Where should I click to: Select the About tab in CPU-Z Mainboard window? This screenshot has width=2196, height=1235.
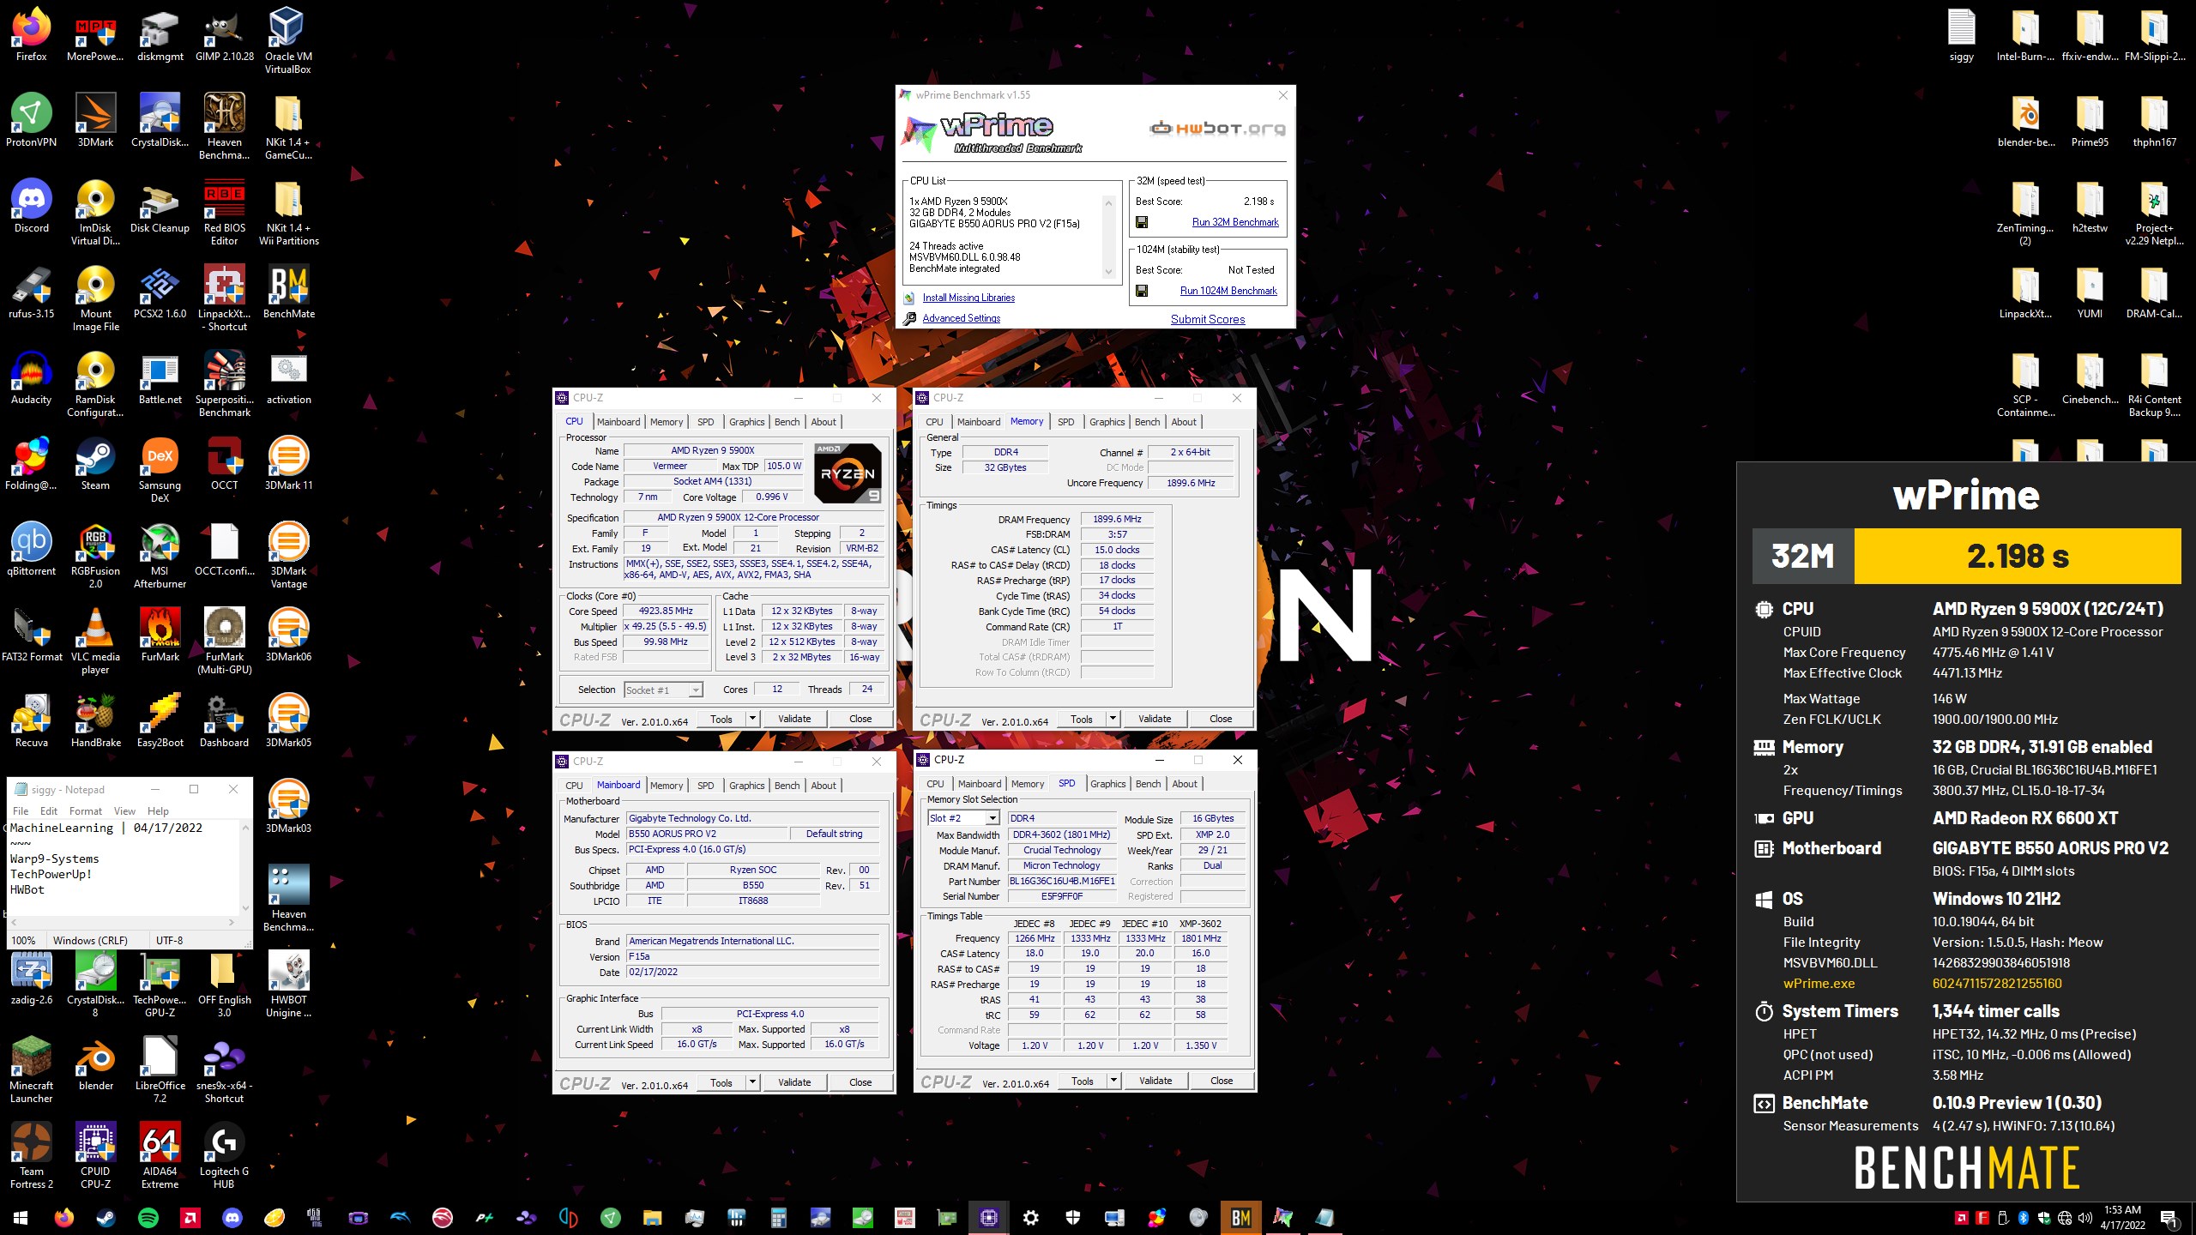pyautogui.click(x=823, y=786)
